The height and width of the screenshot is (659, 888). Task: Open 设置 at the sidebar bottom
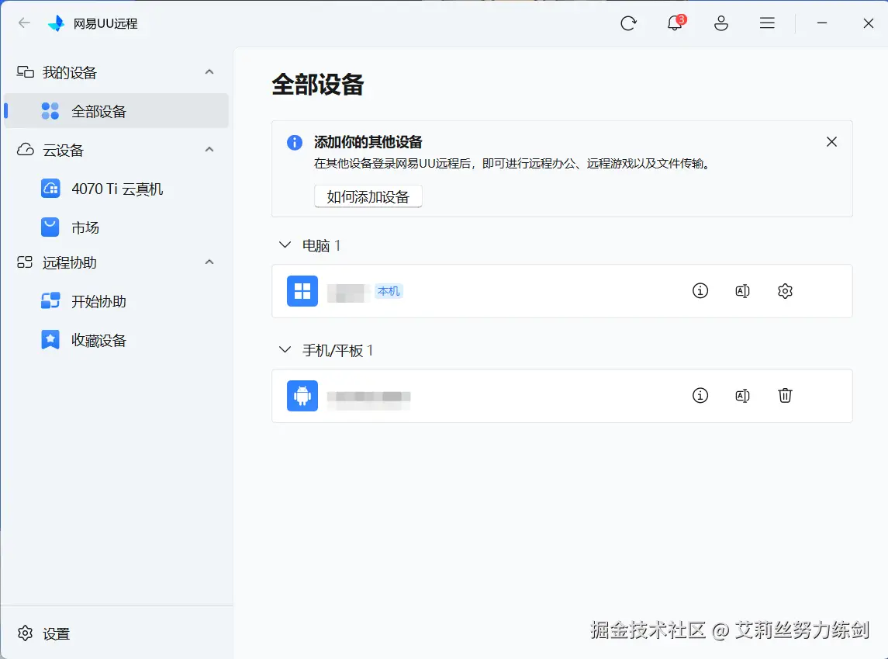click(44, 633)
